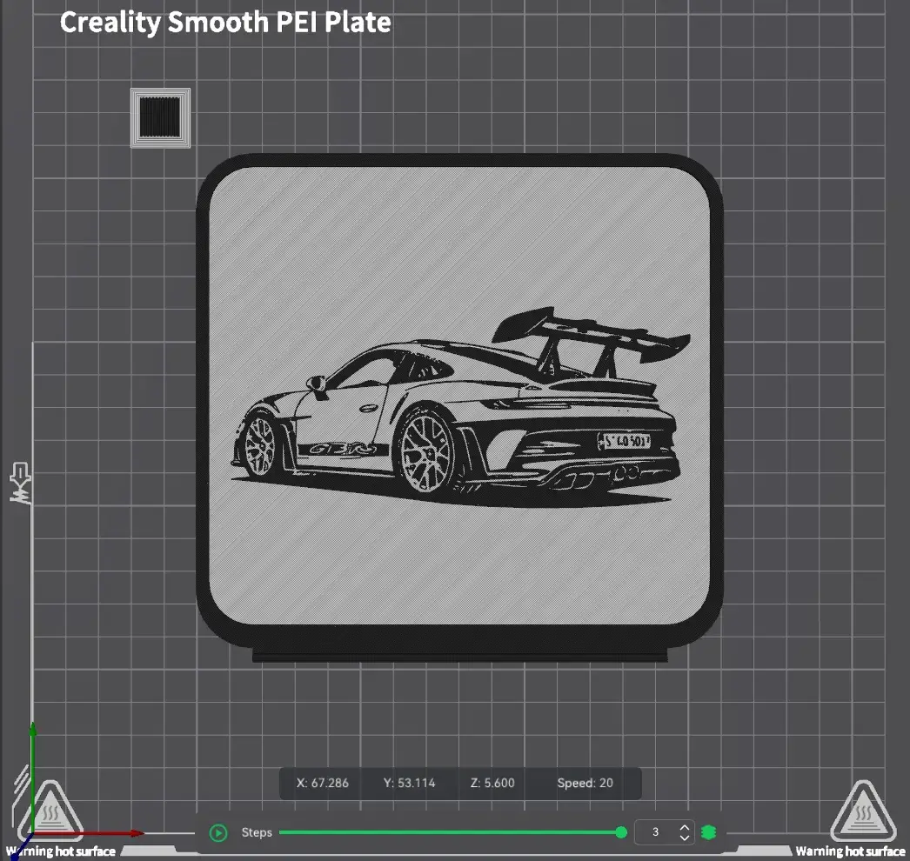Click the Y: 53.114 coordinate readout
The width and height of the screenshot is (910, 861).
click(x=409, y=783)
